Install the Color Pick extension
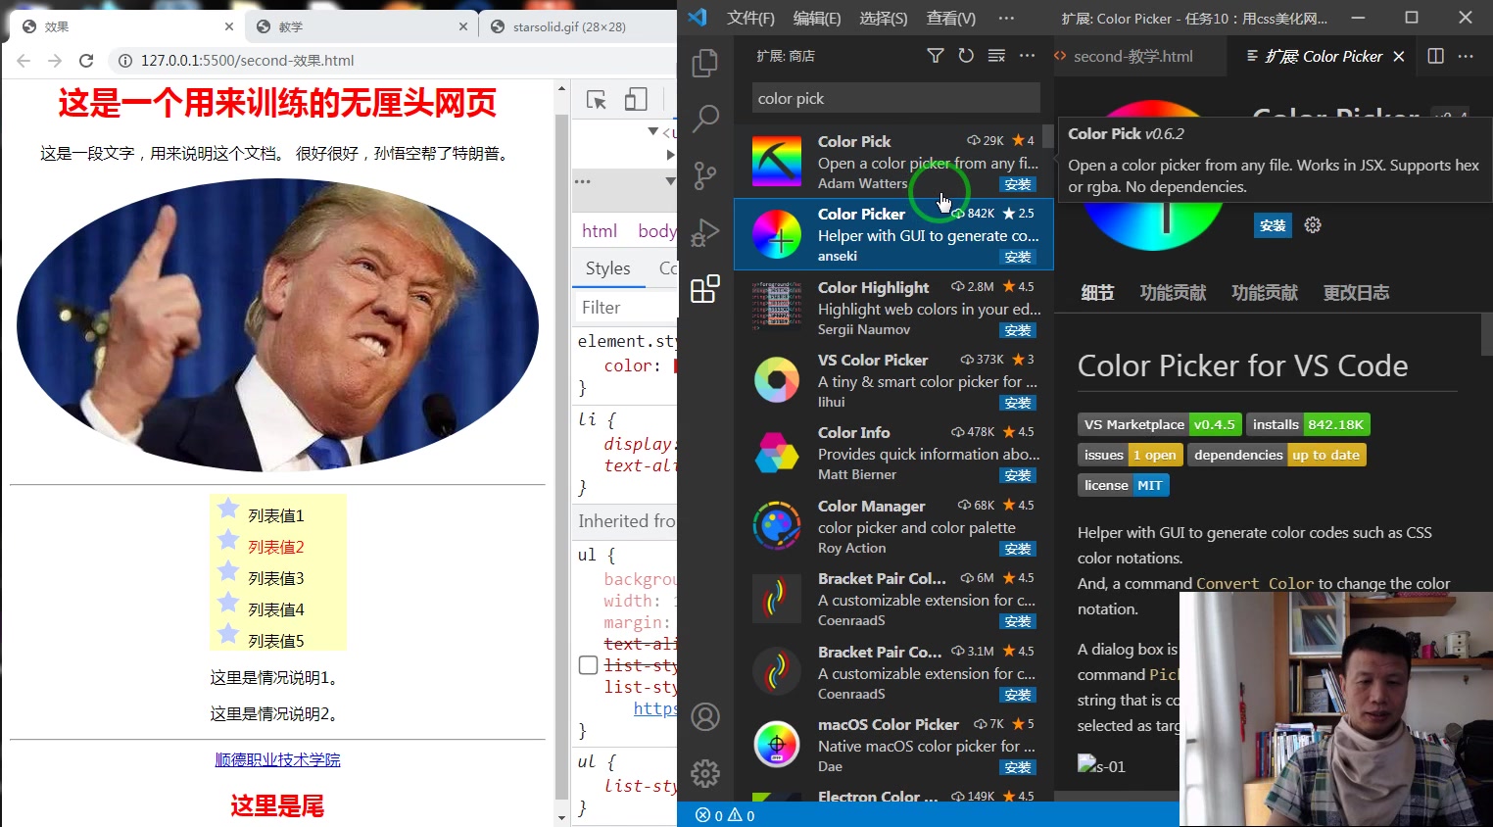The height and width of the screenshot is (827, 1493). [x=1018, y=184]
